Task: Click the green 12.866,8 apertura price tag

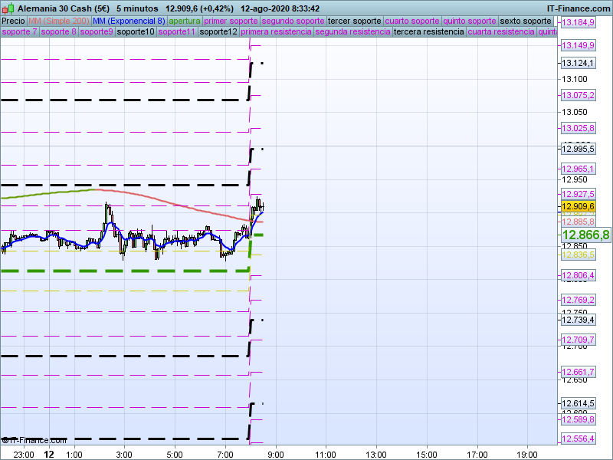Action: tap(585, 235)
